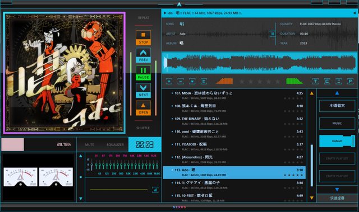Pause the song using the green PAUSE button
The image size is (359, 212).
(144, 73)
